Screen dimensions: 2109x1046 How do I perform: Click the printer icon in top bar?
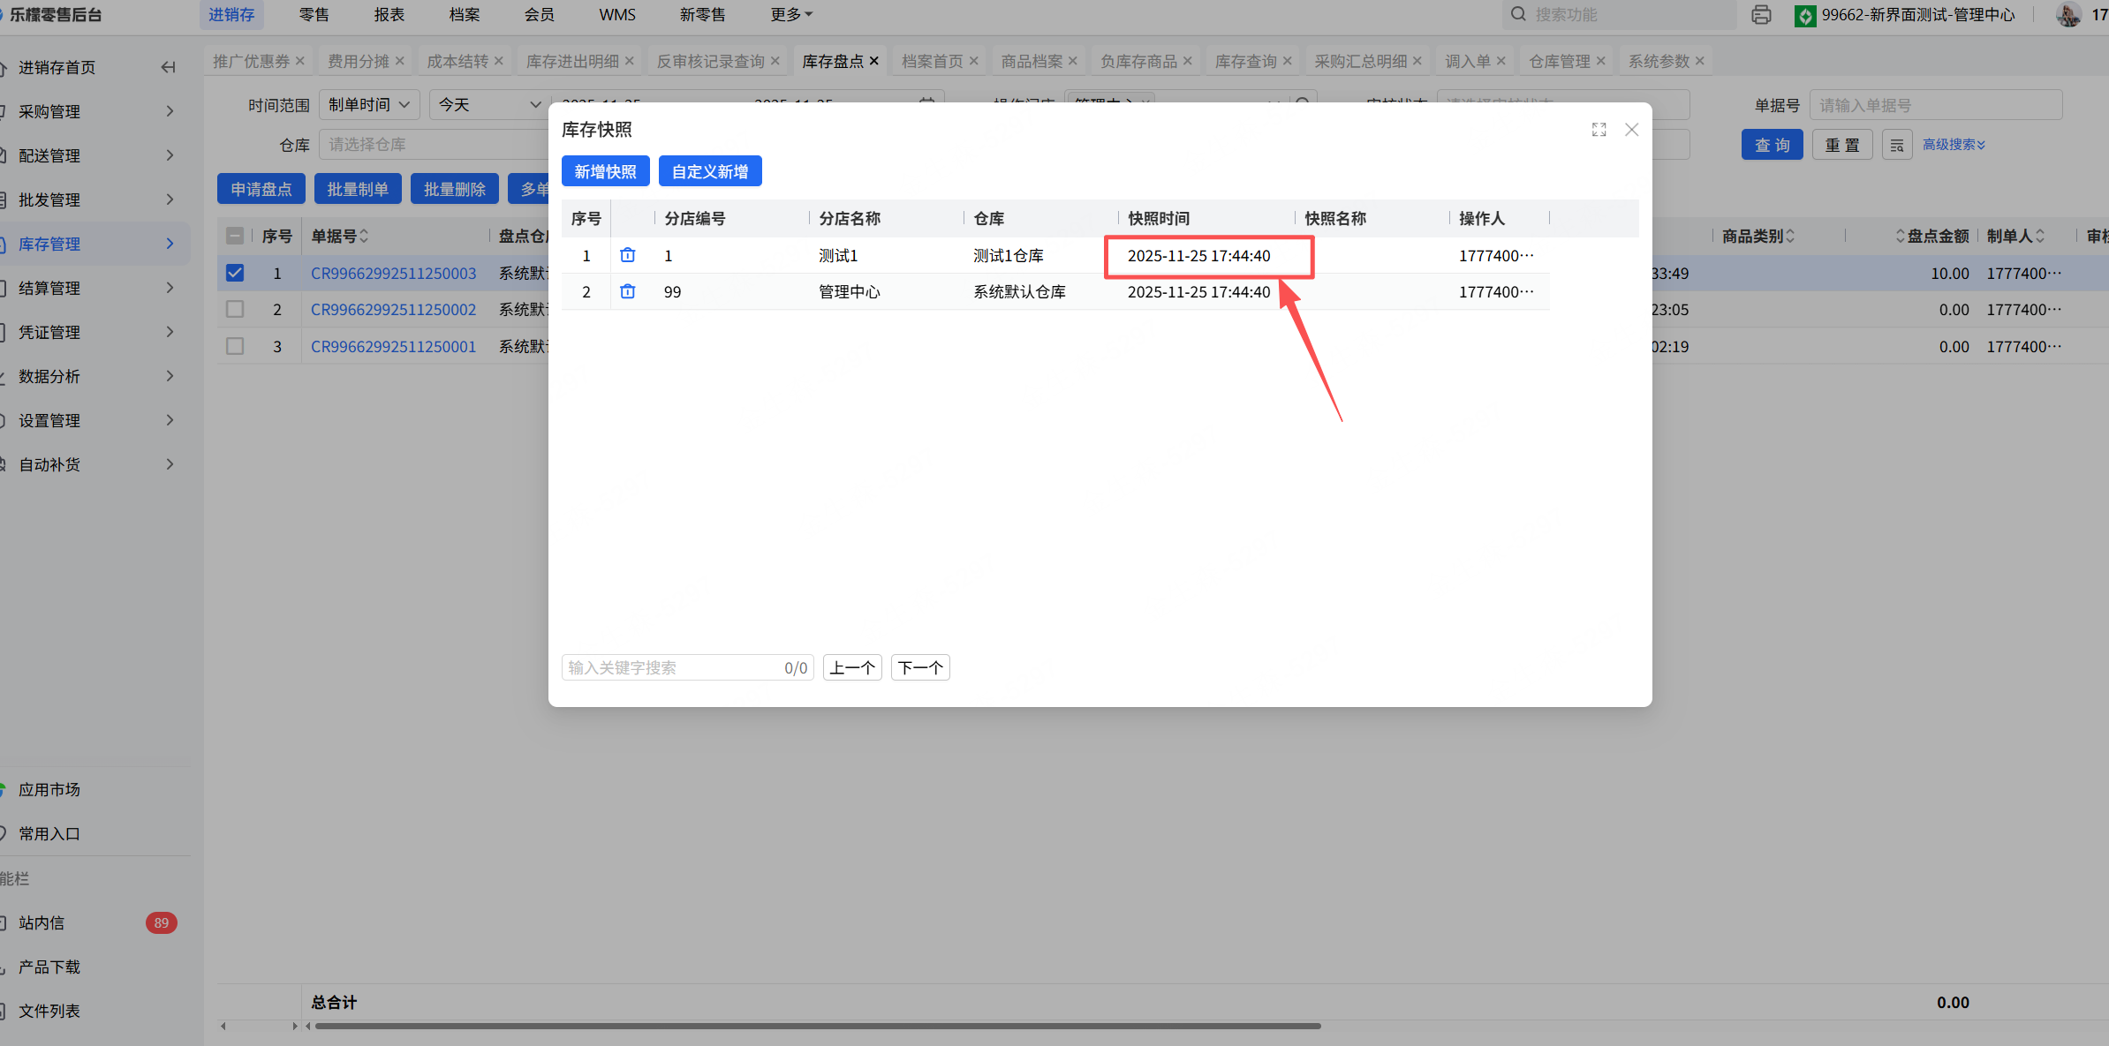pos(1761,15)
